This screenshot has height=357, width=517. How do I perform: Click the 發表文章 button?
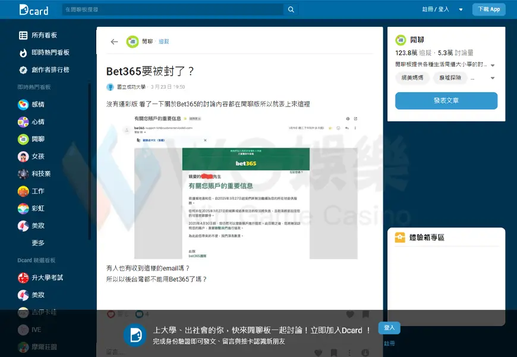tap(446, 101)
